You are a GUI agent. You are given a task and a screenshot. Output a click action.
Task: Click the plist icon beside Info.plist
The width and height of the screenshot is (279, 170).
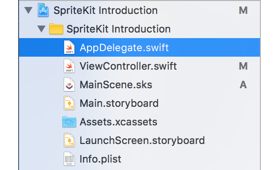[69, 158]
